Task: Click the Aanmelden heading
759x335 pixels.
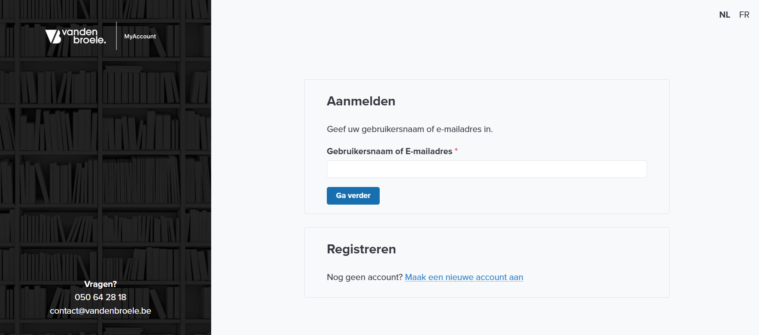Action: tap(361, 101)
